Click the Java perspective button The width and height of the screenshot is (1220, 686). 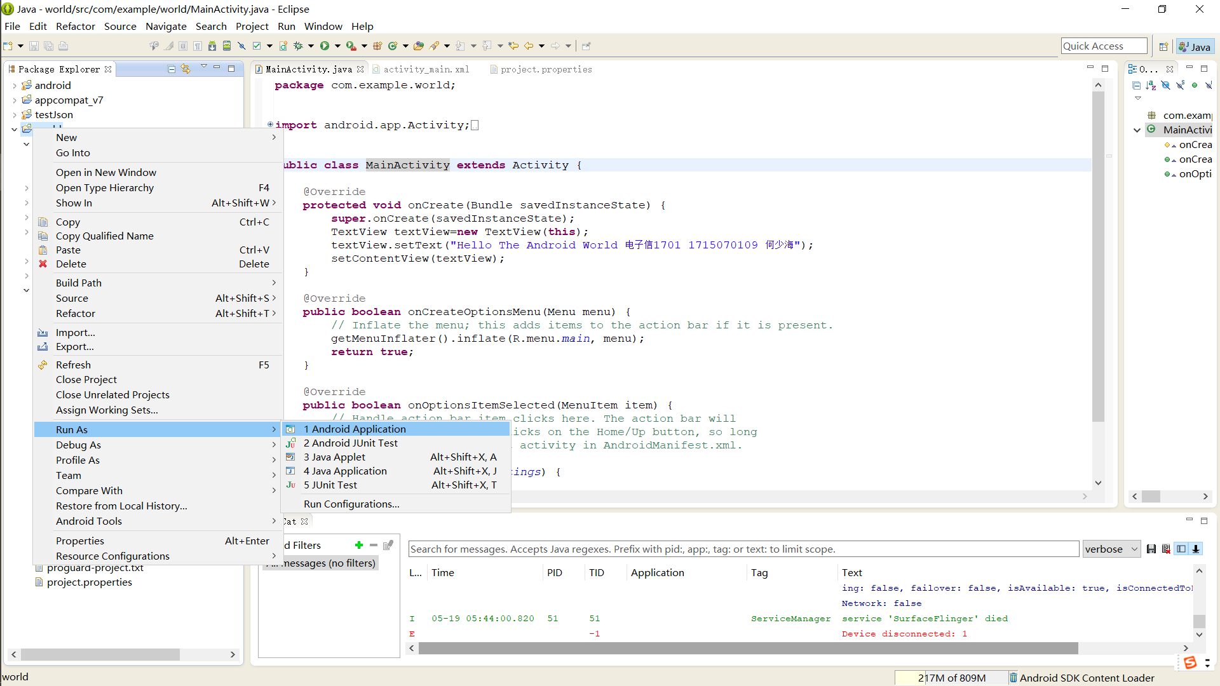click(1195, 47)
